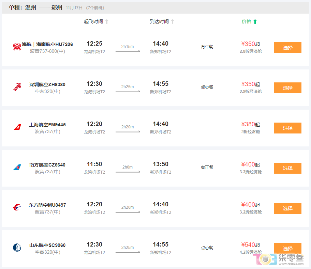This screenshot has width=311, height=269.
Task: Select the MU8497 flight button
Action: (x=287, y=208)
